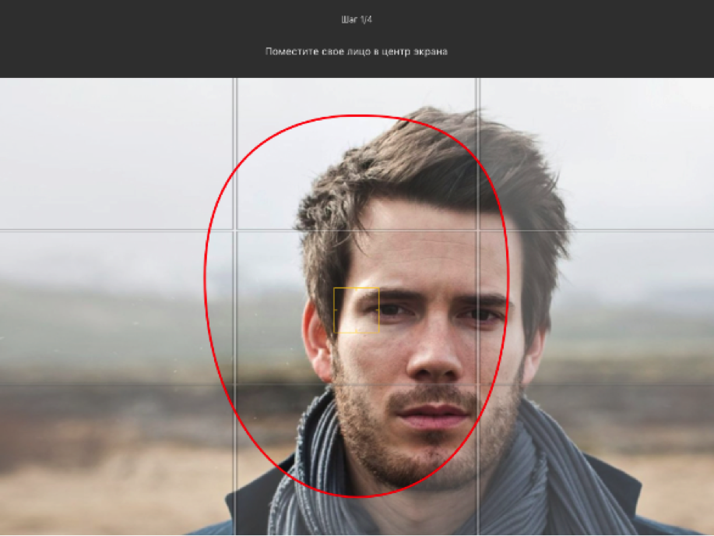Click the "Шаг 1/4" step indicator
The image size is (714, 536).
[357, 19]
